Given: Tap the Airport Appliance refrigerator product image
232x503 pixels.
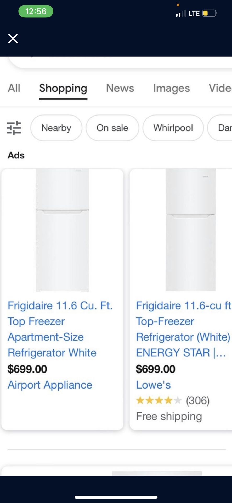Looking at the screenshot, I should (62, 230).
